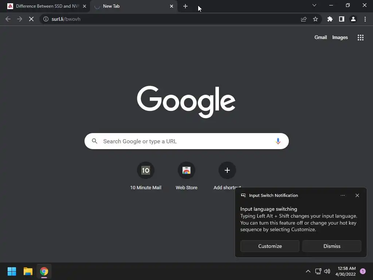Open Gmail link
This screenshot has width=373, height=280.
pos(321,38)
